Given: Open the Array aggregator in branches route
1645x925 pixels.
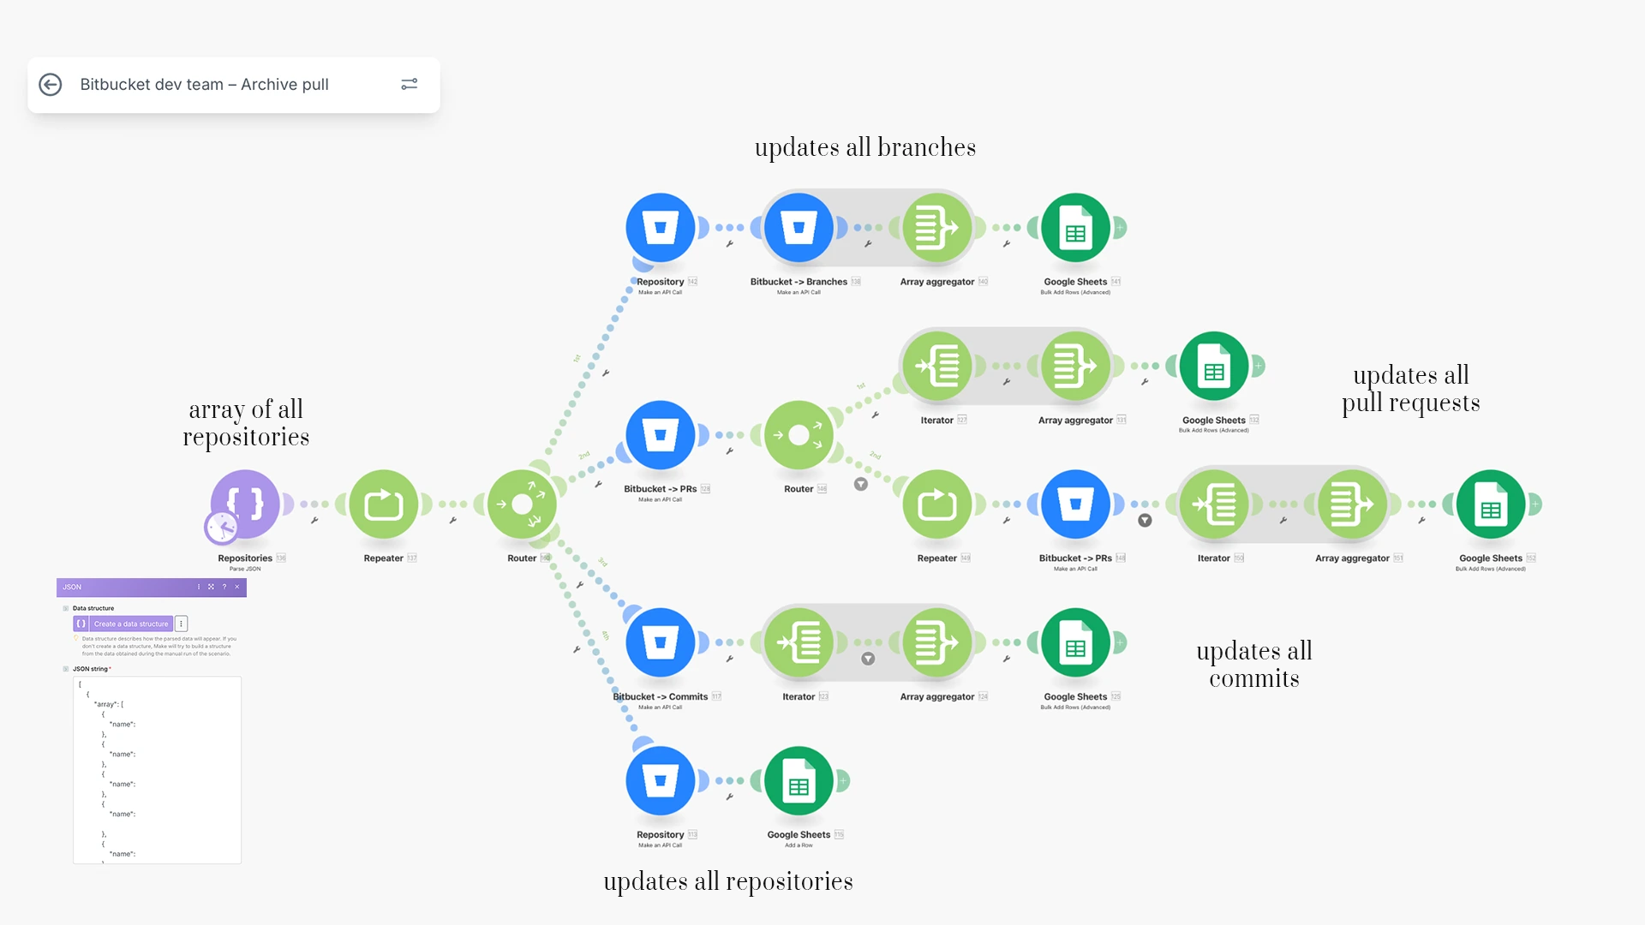Looking at the screenshot, I should click(x=936, y=228).
